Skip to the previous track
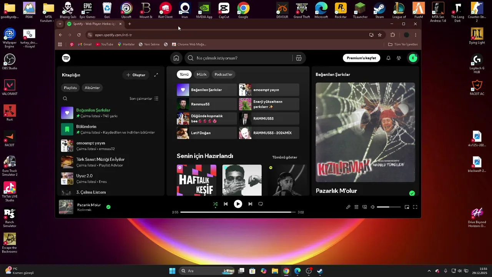Image resolution: width=492 pixels, height=277 pixels. tap(226, 204)
